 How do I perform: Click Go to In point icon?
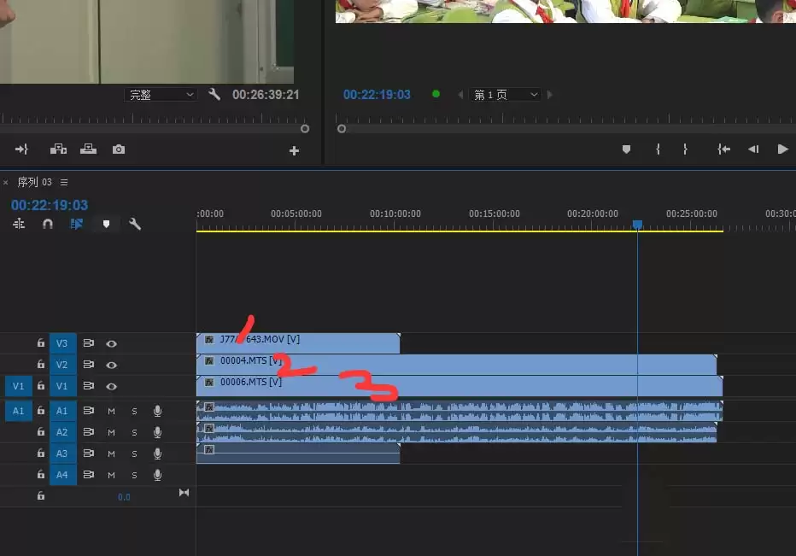(723, 149)
